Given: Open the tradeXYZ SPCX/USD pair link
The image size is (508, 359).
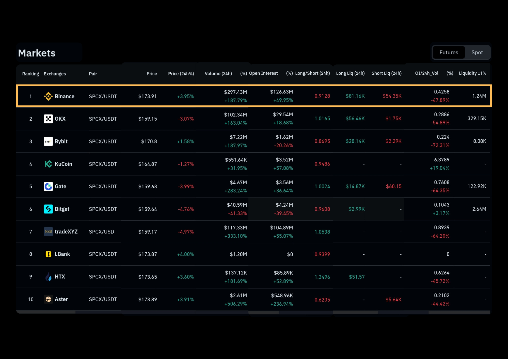Looking at the screenshot, I should [101, 232].
